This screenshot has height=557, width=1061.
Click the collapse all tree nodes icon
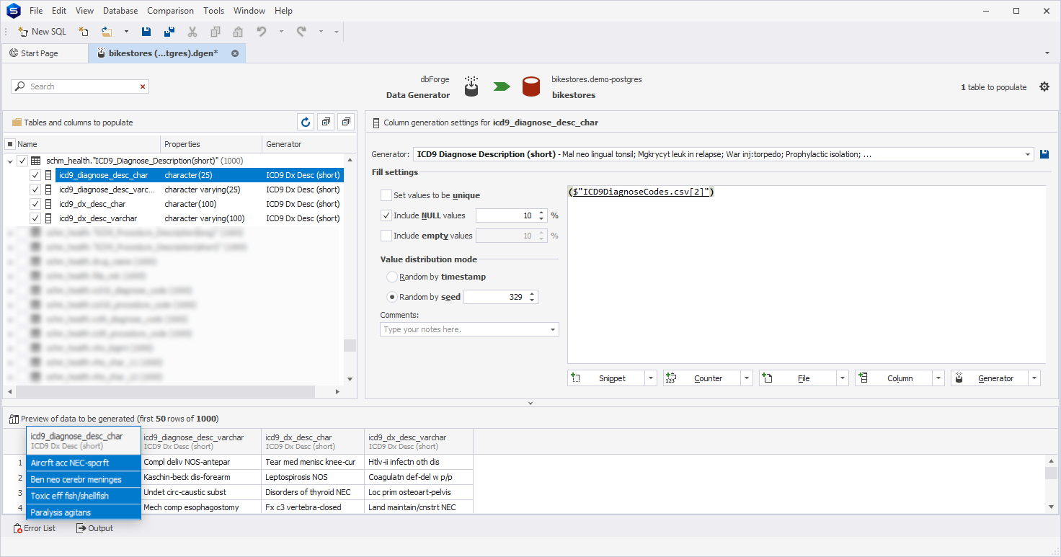(347, 122)
